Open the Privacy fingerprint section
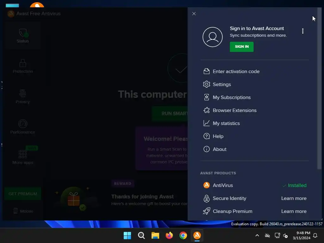This screenshot has width=324, height=243. coord(23,97)
